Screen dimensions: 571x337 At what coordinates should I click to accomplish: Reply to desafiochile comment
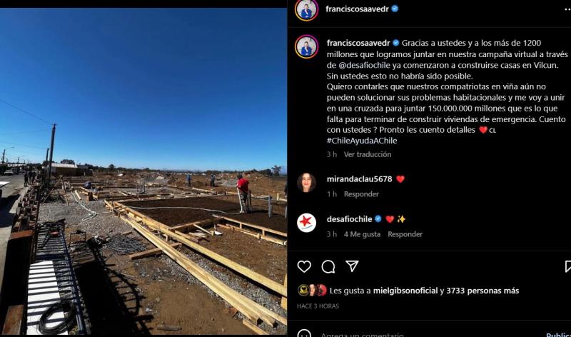pos(405,234)
